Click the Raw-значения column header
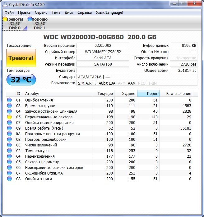Screen dimensions: 204x217 coord(176,94)
